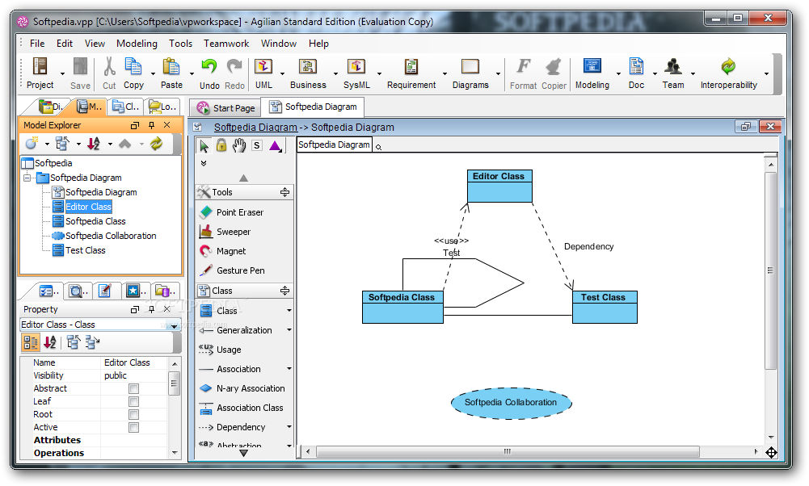Viewport: 809px width, 486px height.
Task: Click the green Undo arrow
Action: pyautogui.click(x=209, y=66)
